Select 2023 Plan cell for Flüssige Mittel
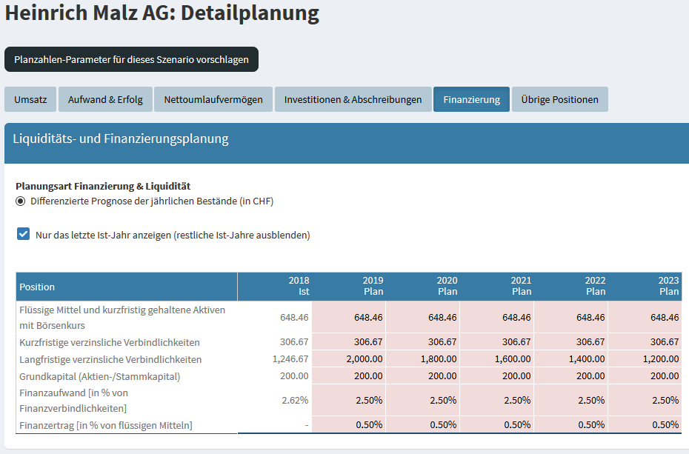Screen dimensions: 689x454 645,317
